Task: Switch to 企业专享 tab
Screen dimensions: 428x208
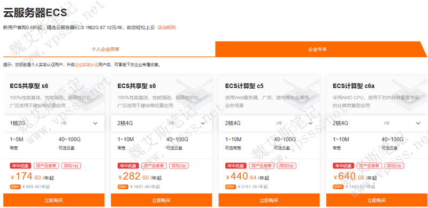Action: click(x=317, y=49)
